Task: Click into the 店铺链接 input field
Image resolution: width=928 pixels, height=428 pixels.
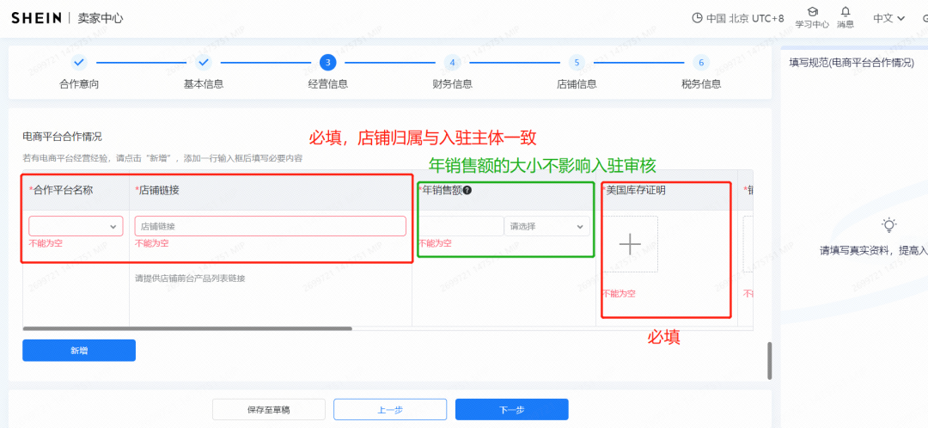Action: 270,226
